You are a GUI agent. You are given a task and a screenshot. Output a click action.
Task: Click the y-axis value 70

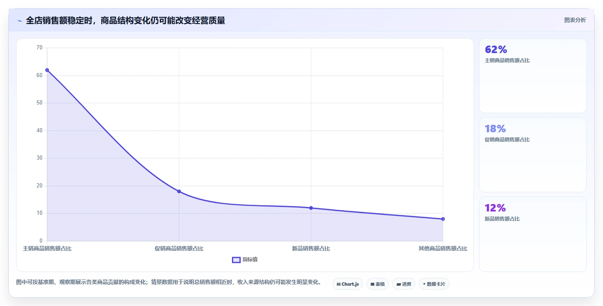click(x=39, y=48)
